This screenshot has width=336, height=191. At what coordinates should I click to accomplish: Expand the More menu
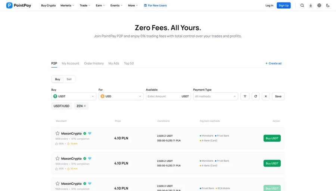click(x=133, y=5)
